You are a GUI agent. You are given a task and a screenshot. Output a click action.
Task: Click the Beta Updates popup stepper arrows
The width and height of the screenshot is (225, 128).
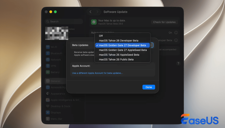tap(152, 45)
